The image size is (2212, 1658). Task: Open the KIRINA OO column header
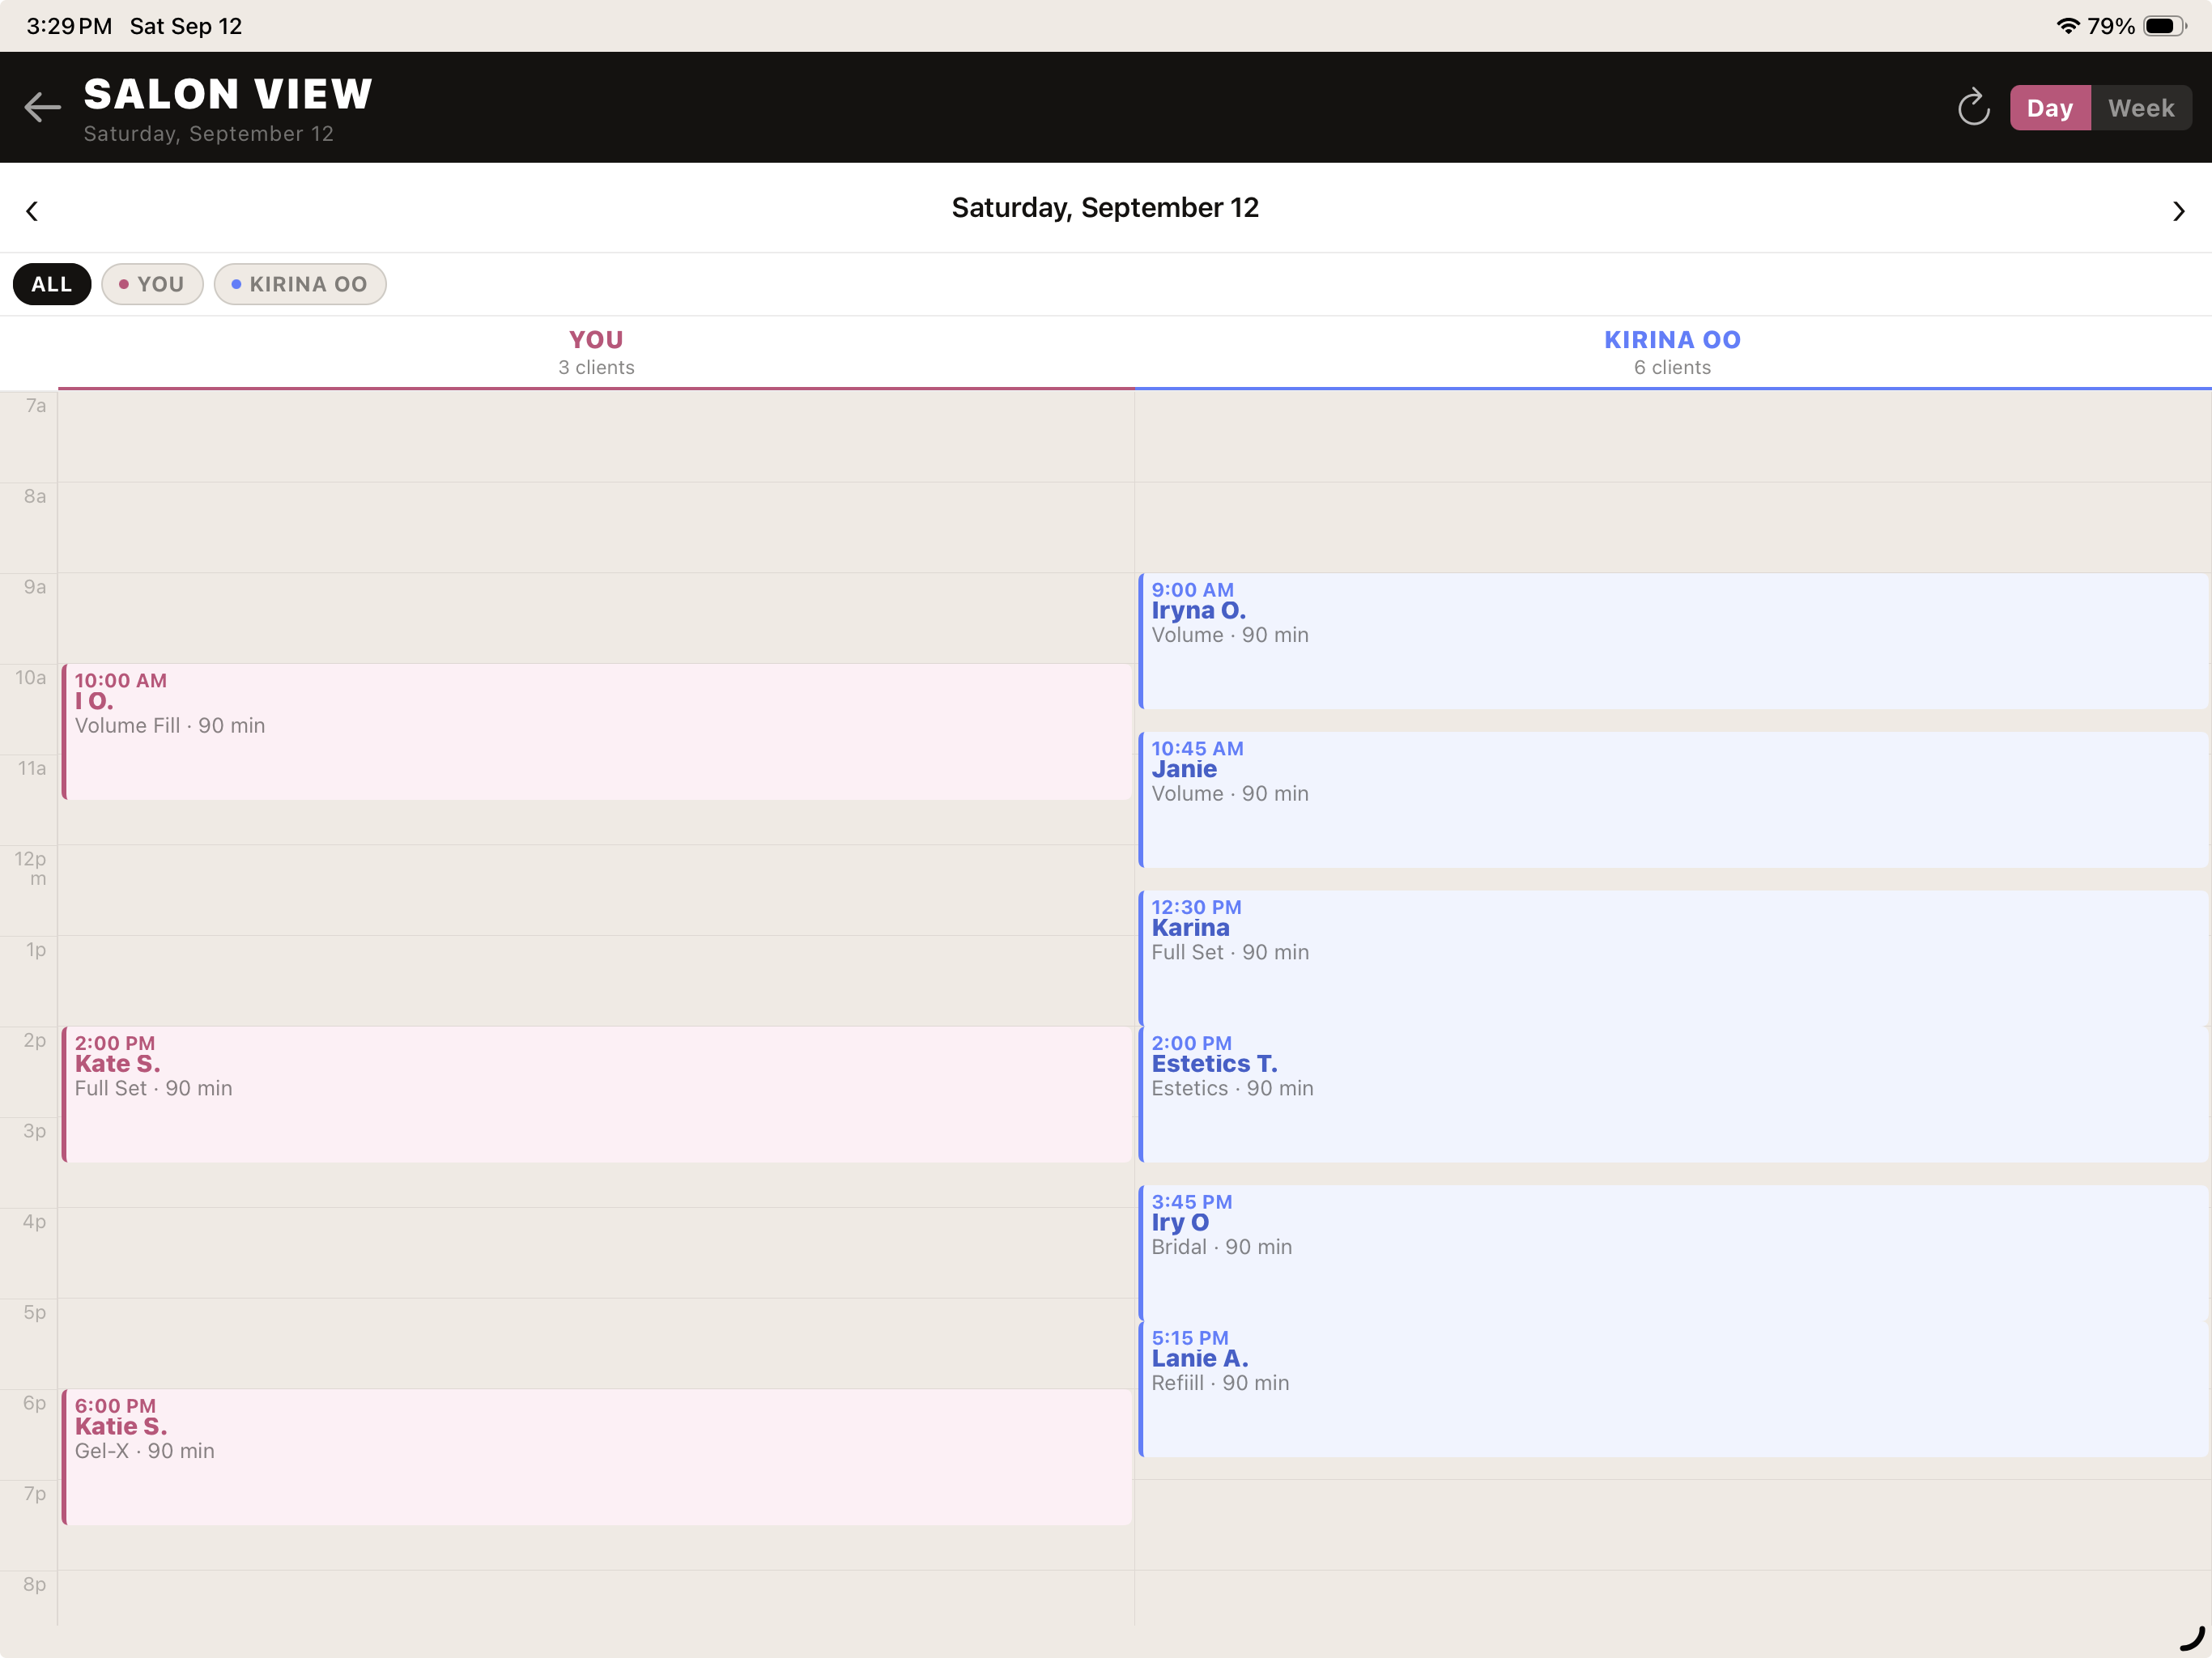click(x=1672, y=353)
